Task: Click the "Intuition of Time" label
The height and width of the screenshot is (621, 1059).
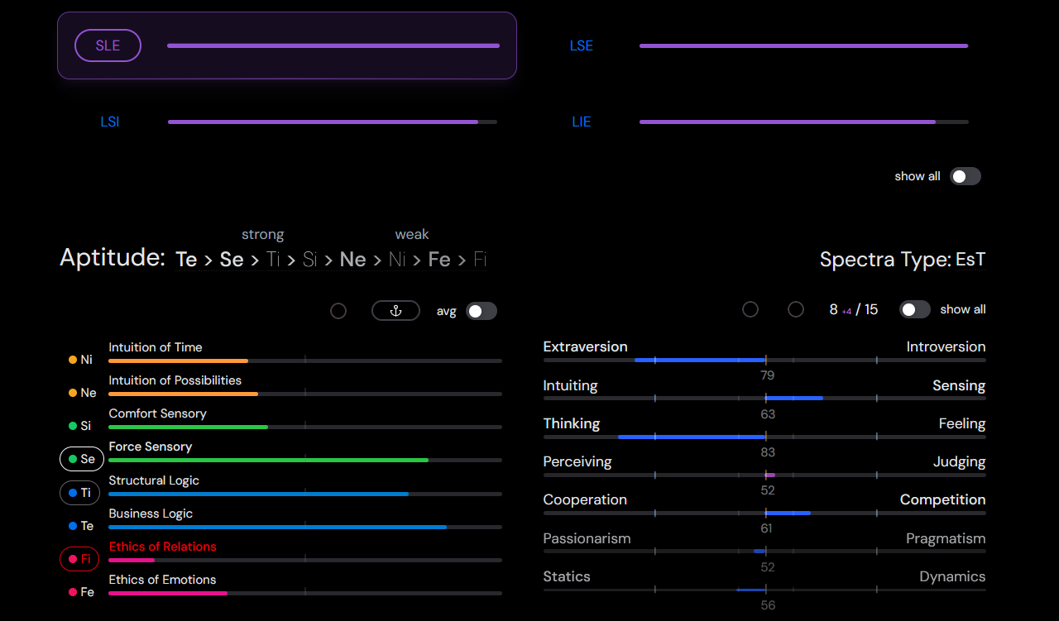Action: [156, 347]
